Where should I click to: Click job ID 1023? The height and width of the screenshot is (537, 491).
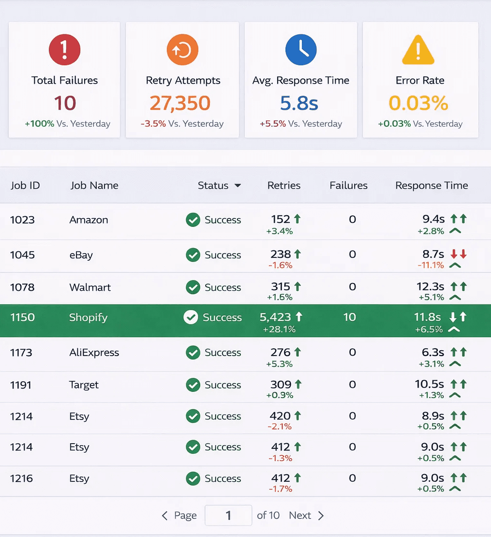[x=23, y=220]
